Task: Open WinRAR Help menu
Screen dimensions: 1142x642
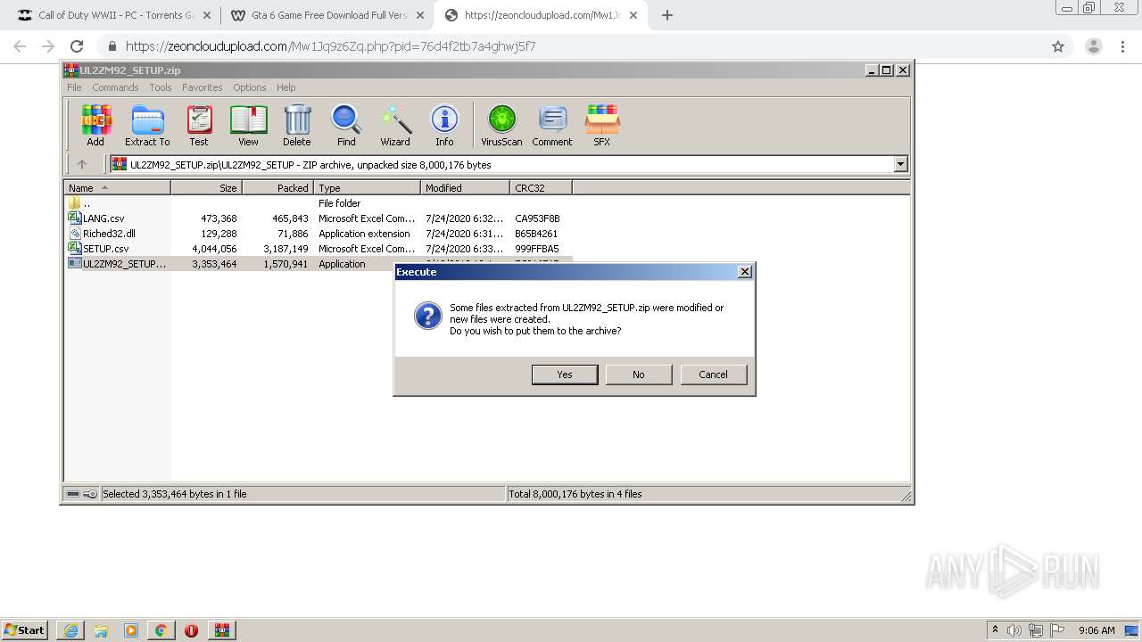Action: pos(285,87)
